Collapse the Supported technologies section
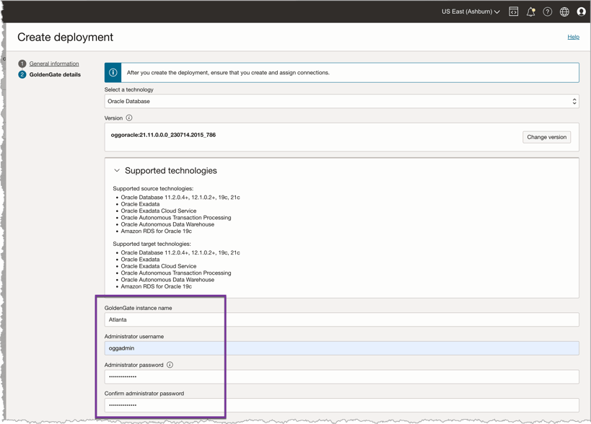Image resolution: width=591 pixels, height=424 pixels. tap(117, 171)
